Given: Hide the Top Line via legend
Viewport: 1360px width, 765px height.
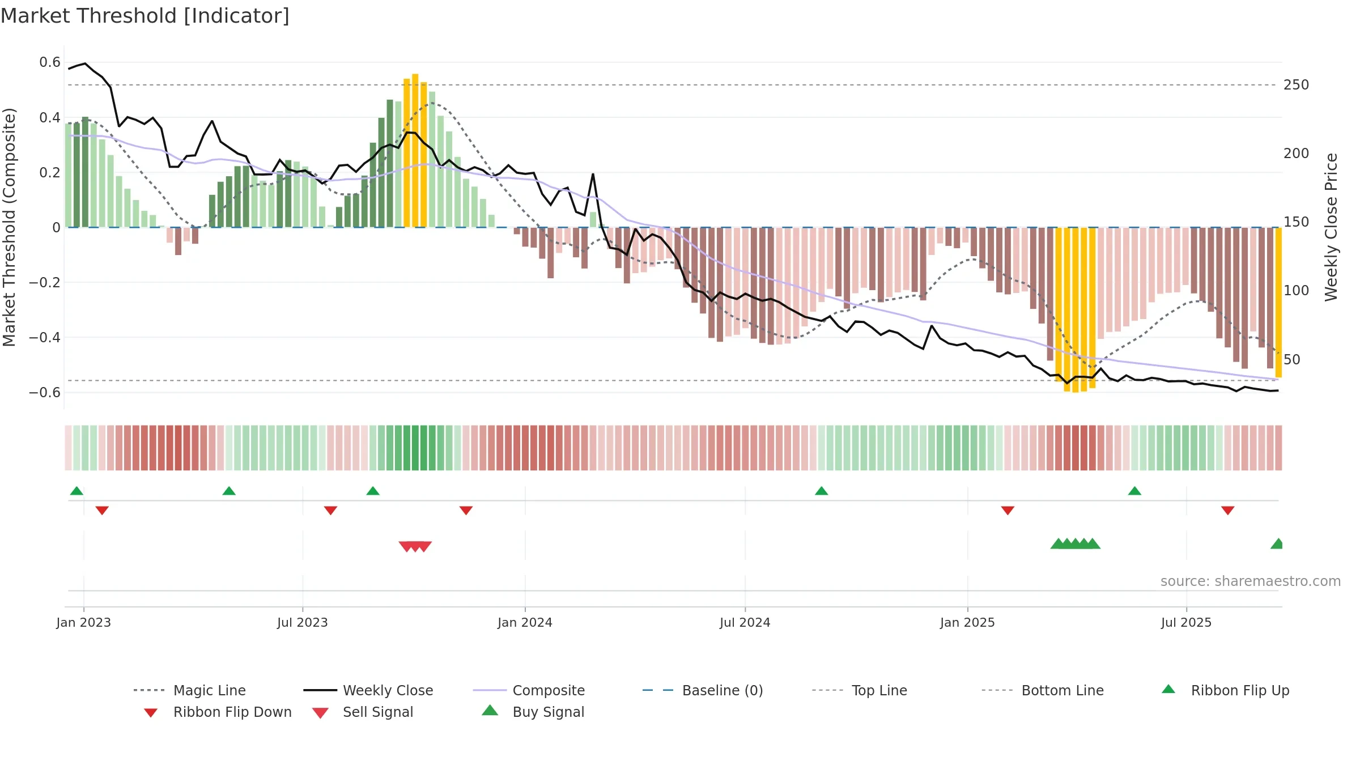Looking at the screenshot, I should [x=859, y=690].
